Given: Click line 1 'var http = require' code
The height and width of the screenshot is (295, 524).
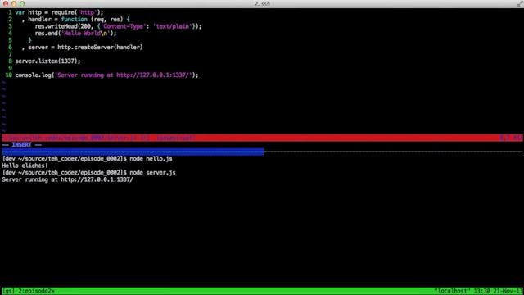Looking at the screenshot, I should [x=59, y=12].
